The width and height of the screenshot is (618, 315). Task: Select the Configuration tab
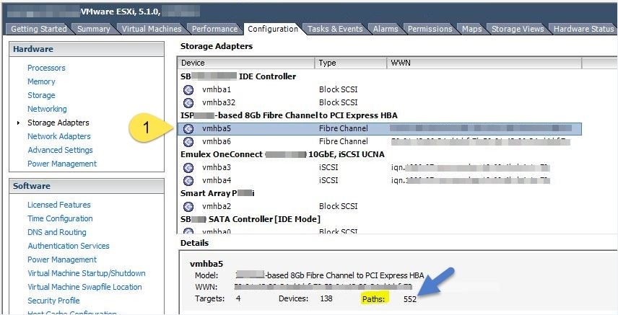(273, 29)
